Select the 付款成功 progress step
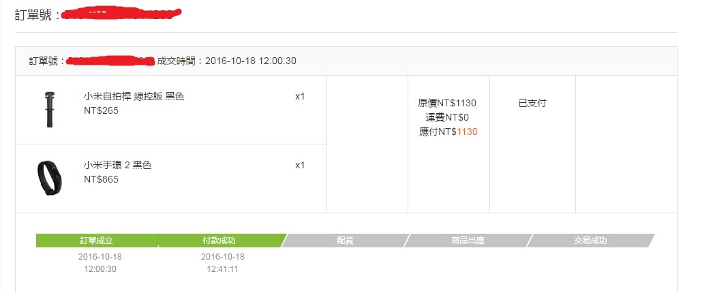Image resolution: width=713 pixels, height=293 pixels. (221, 241)
